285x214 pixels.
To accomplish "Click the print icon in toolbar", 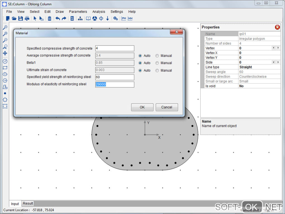I will pyautogui.click(x=27, y=18).
